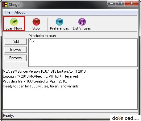Click the Stinger title bar app icon
The height and width of the screenshot is (121, 141).
5,5
